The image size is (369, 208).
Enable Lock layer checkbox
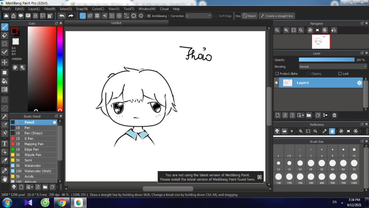pos(340,74)
